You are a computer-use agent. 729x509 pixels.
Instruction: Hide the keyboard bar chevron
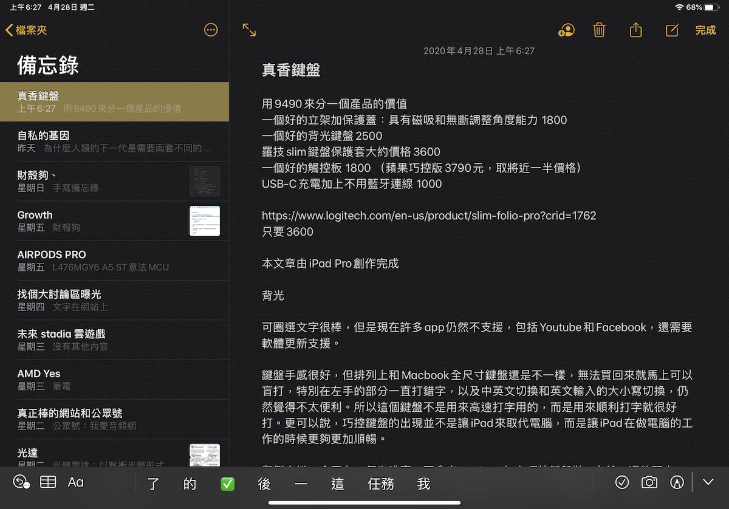tap(708, 482)
